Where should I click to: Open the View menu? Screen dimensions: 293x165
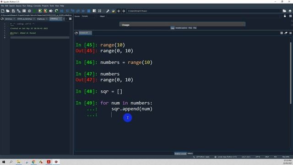[x=57, y=6]
